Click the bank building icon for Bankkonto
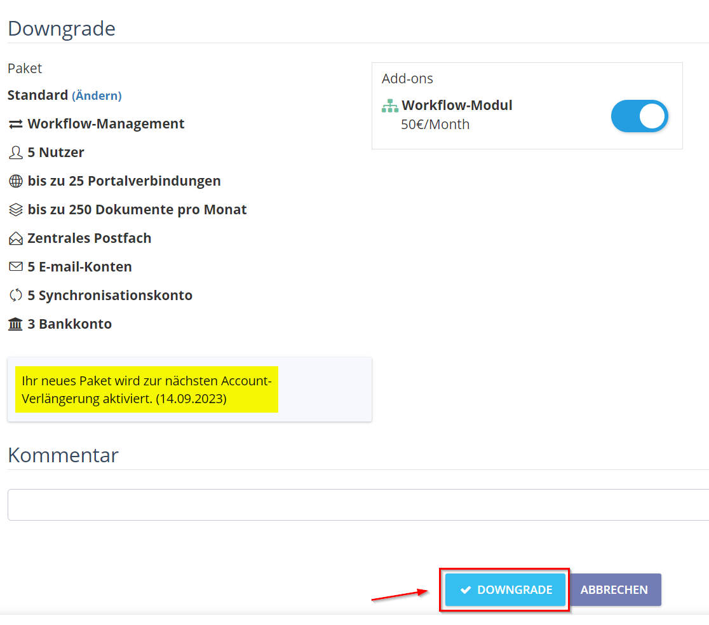Screen dimensions: 709x625 (15, 324)
